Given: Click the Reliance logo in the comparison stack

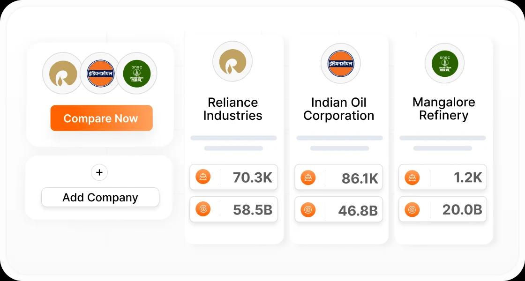Looking at the screenshot, I should pos(62,74).
